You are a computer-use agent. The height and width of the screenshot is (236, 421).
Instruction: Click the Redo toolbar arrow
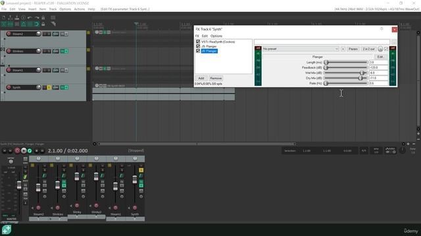(x=37, y=18)
